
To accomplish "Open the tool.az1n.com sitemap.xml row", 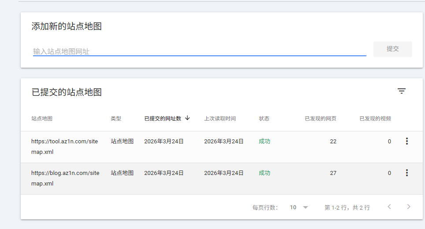I will point(65,146).
